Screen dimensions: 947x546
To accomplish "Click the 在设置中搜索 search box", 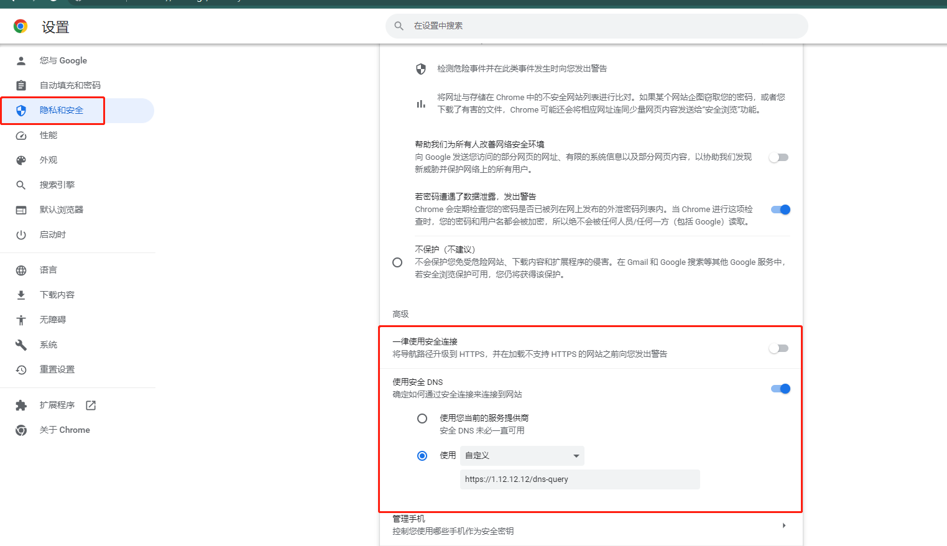I will click(x=597, y=26).
